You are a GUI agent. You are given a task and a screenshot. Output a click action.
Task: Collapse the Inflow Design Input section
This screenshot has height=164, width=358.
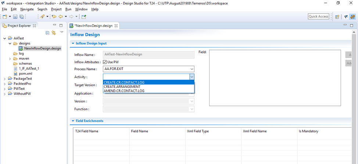point(73,43)
